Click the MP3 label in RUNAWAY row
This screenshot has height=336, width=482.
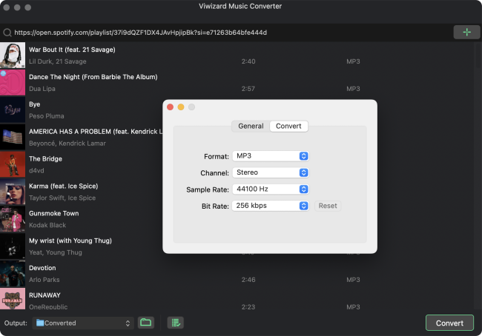point(353,307)
